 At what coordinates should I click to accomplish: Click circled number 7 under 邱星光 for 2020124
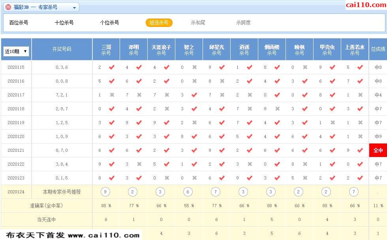point(216,192)
